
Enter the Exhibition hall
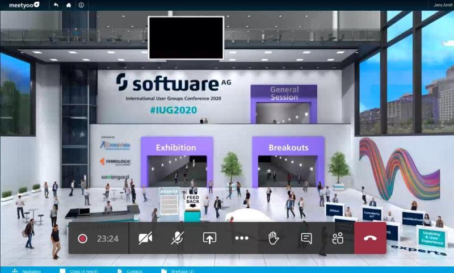(176, 162)
